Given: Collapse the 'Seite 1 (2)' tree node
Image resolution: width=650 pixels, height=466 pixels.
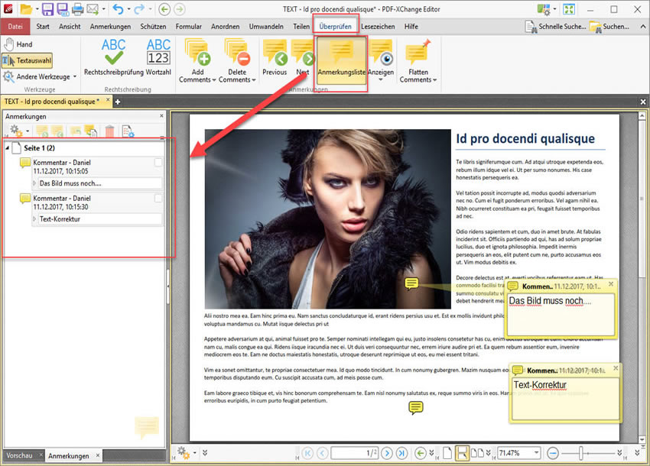Looking at the screenshot, I should pyautogui.click(x=7, y=148).
